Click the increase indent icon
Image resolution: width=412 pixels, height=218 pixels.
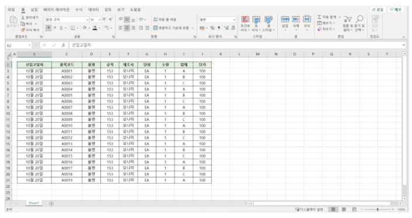click(x=147, y=28)
